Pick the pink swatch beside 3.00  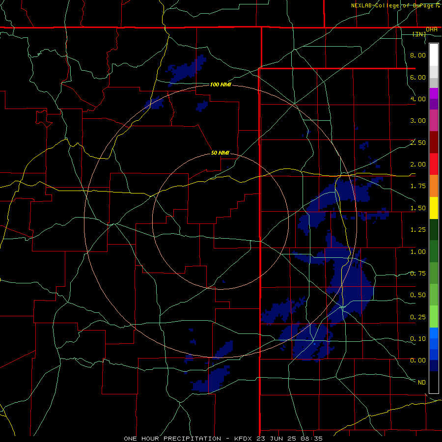[434, 120]
